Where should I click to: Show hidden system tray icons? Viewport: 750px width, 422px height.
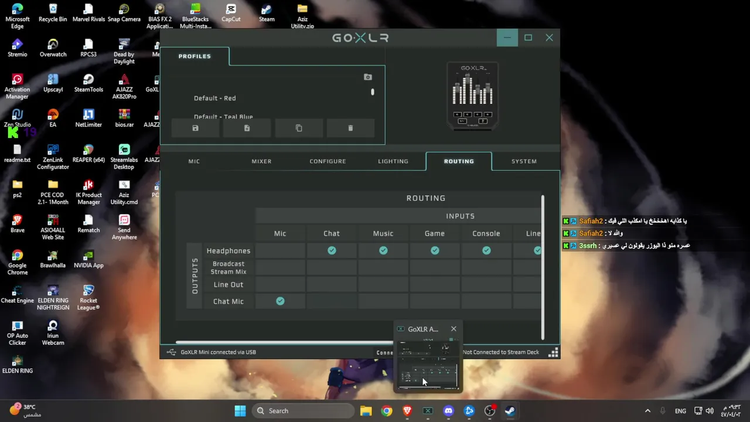click(x=647, y=411)
